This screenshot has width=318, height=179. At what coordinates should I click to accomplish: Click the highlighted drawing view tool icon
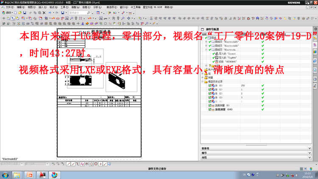point(13,18)
